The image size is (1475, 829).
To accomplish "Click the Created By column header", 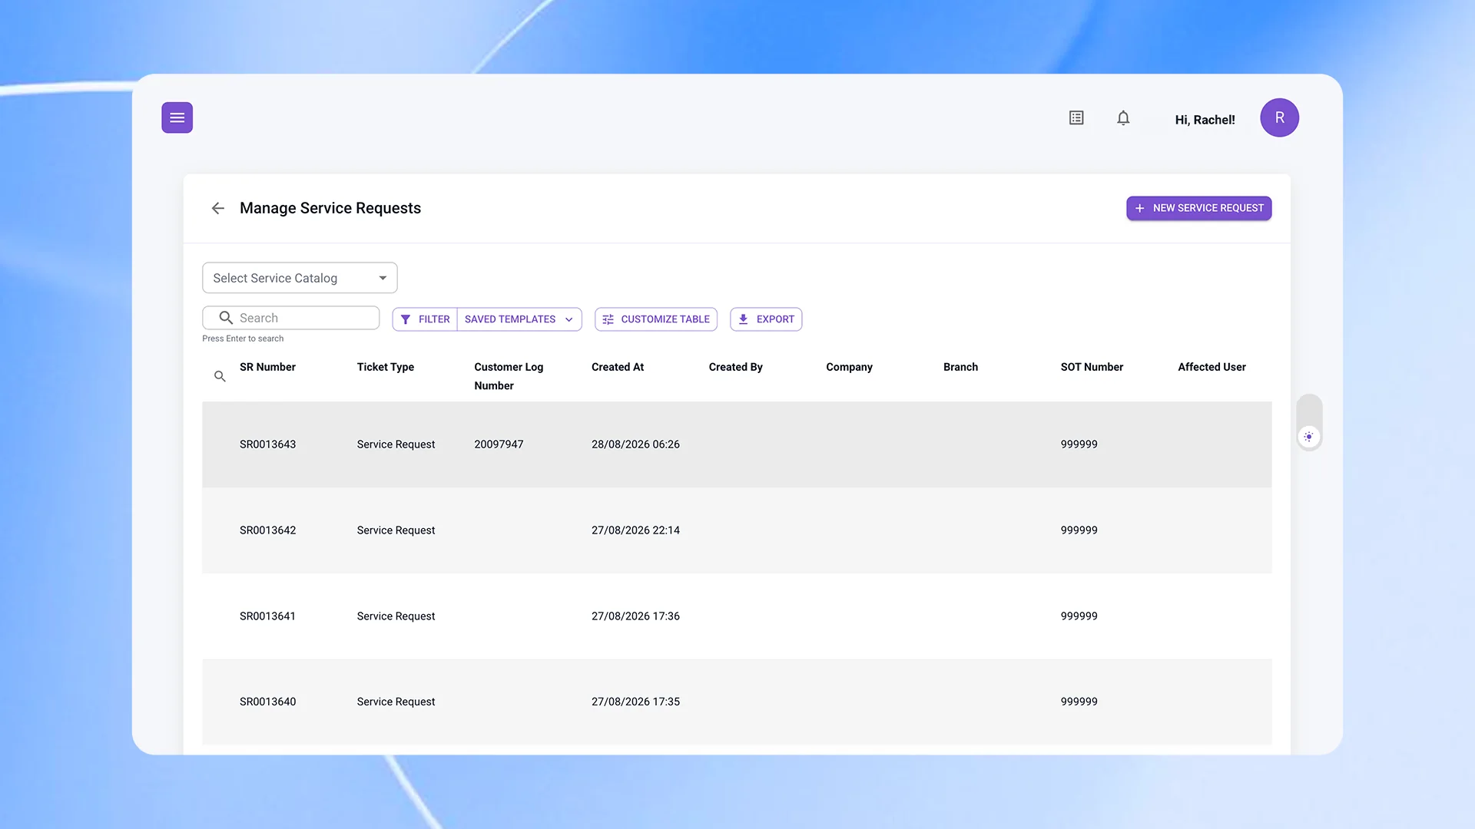I will click(x=736, y=367).
